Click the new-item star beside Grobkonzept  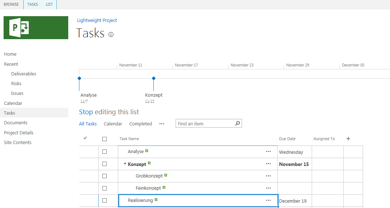pos(166,175)
